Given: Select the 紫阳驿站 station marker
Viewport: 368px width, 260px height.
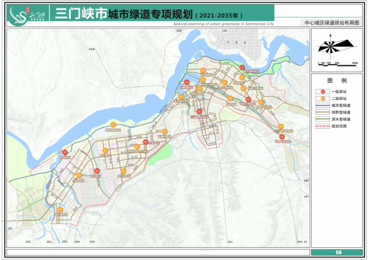Looking at the screenshot, I should coord(97,171).
